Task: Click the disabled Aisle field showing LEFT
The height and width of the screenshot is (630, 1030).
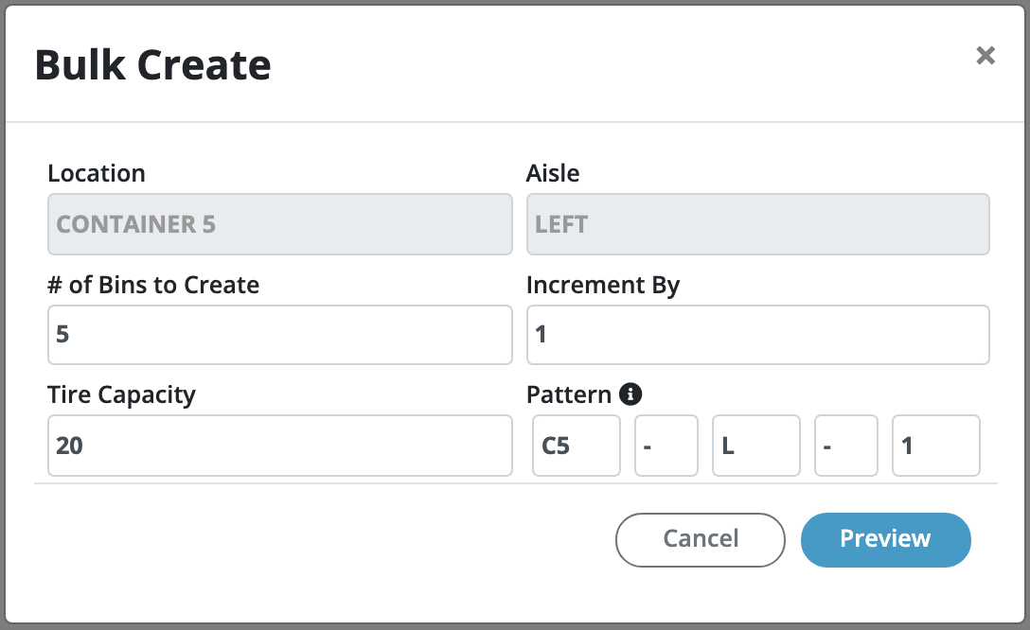Action: [x=757, y=224]
